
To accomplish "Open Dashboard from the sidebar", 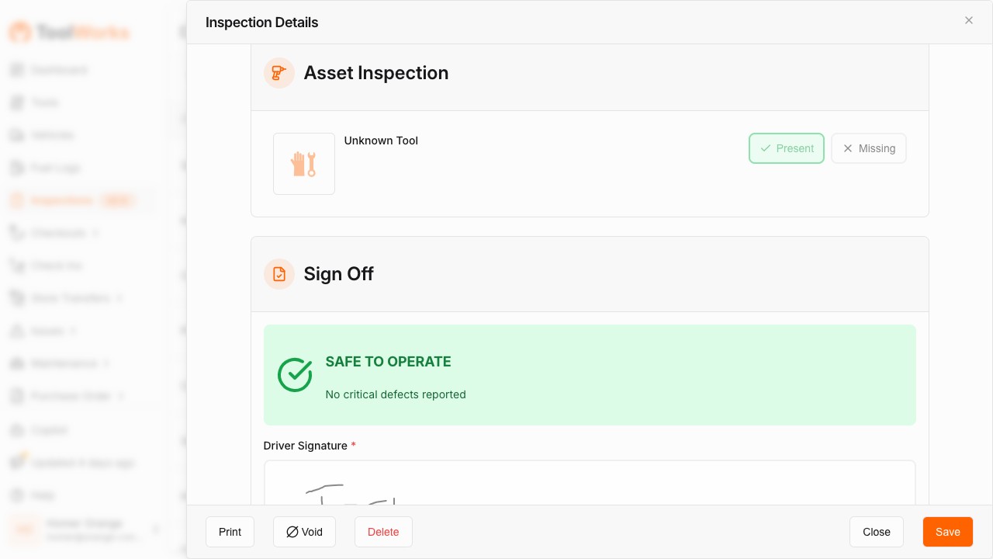I will pos(59,70).
